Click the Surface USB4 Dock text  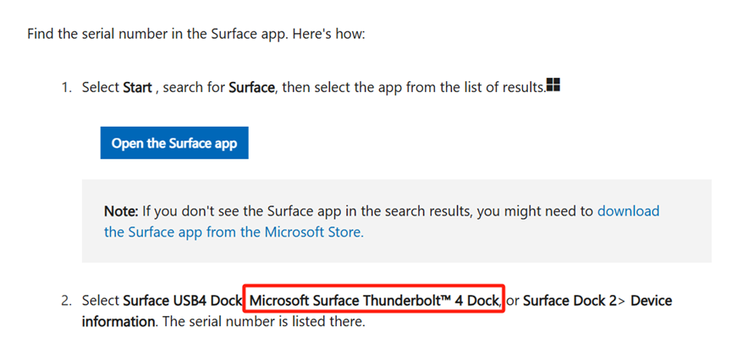pyautogui.click(x=183, y=301)
